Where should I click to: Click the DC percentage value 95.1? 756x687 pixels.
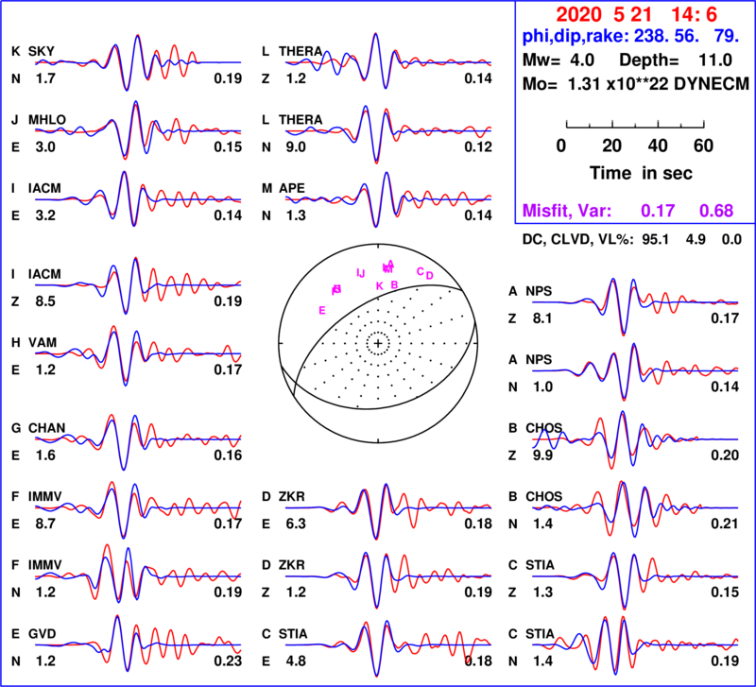pos(655,240)
